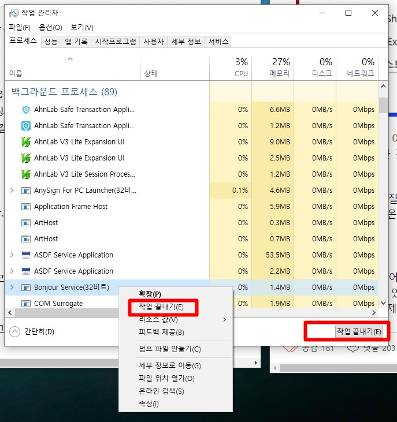Choose 작업 끝내기(E) in context menu

[161, 307]
